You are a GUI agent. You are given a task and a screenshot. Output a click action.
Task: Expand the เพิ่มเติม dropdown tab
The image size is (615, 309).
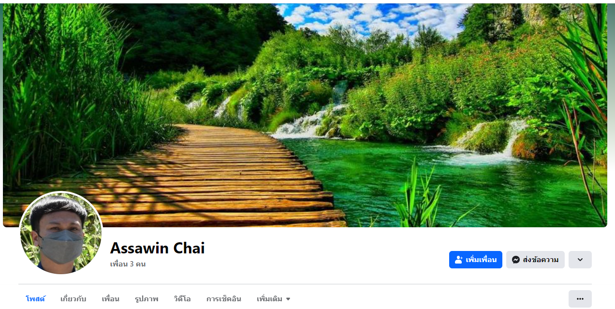pos(274,299)
